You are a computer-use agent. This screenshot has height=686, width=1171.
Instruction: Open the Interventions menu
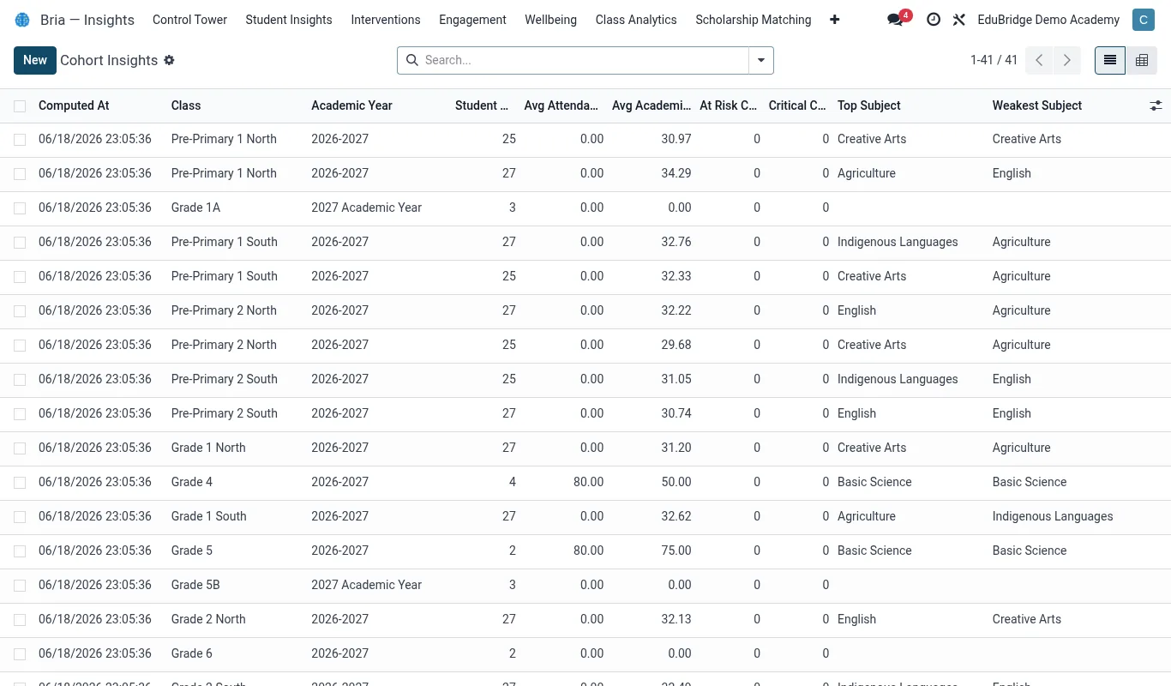(x=386, y=20)
